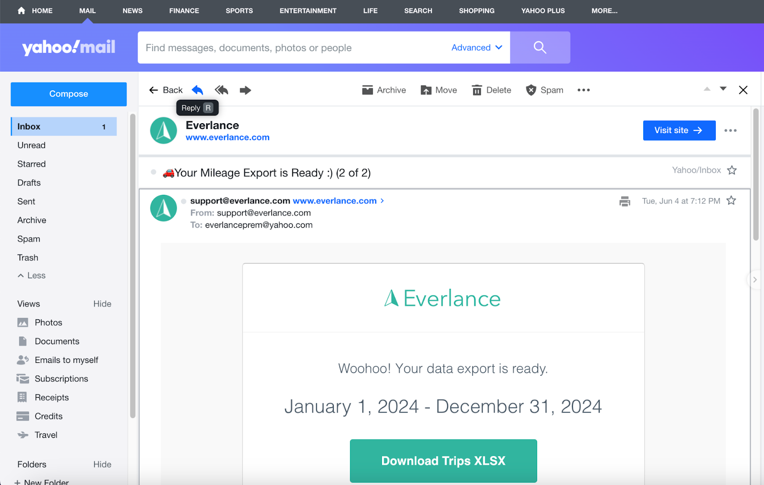The image size is (764, 485).
Task: Click the Visit site button
Action: click(679, 130)
